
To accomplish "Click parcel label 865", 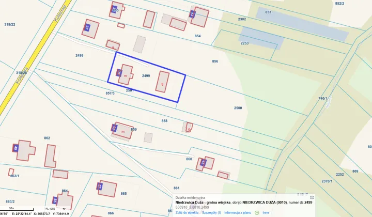I will coord(123,194).
